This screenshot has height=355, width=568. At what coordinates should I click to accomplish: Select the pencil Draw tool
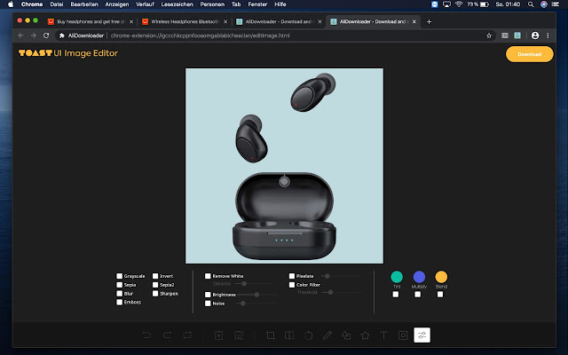(x=327, y=335)
